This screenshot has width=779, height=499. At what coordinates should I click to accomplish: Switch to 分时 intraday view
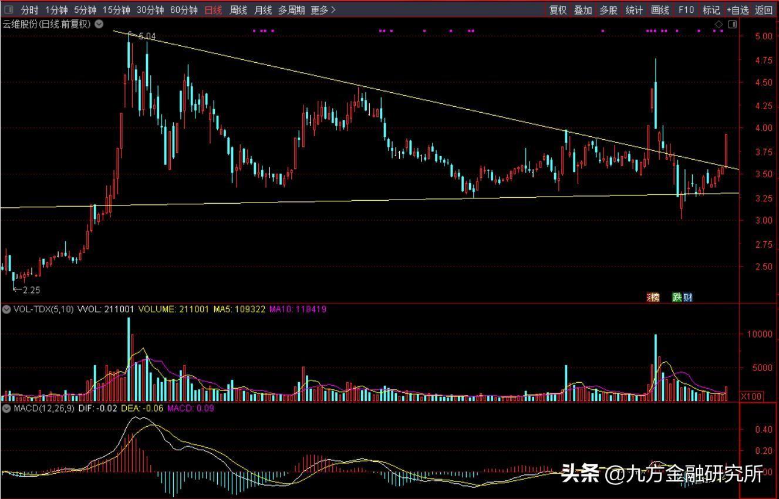29,10
